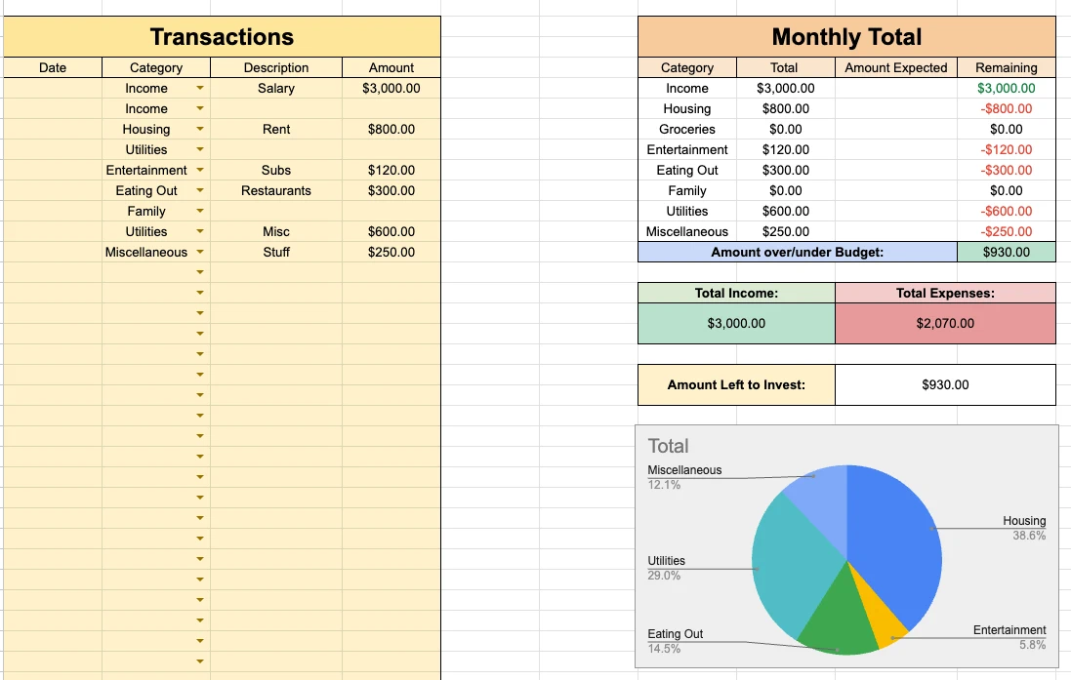The width and height of the screenshot is (1071, 680).
Task: Click Transactions Description column header
Action: [x=276, y=67]
